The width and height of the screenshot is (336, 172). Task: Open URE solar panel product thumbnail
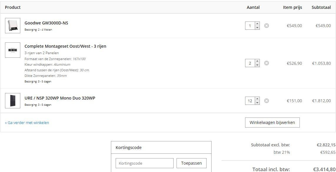(x=13, y=101)
